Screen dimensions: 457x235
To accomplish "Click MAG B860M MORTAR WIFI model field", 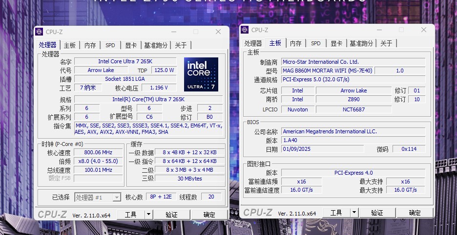I will [327, 70].
